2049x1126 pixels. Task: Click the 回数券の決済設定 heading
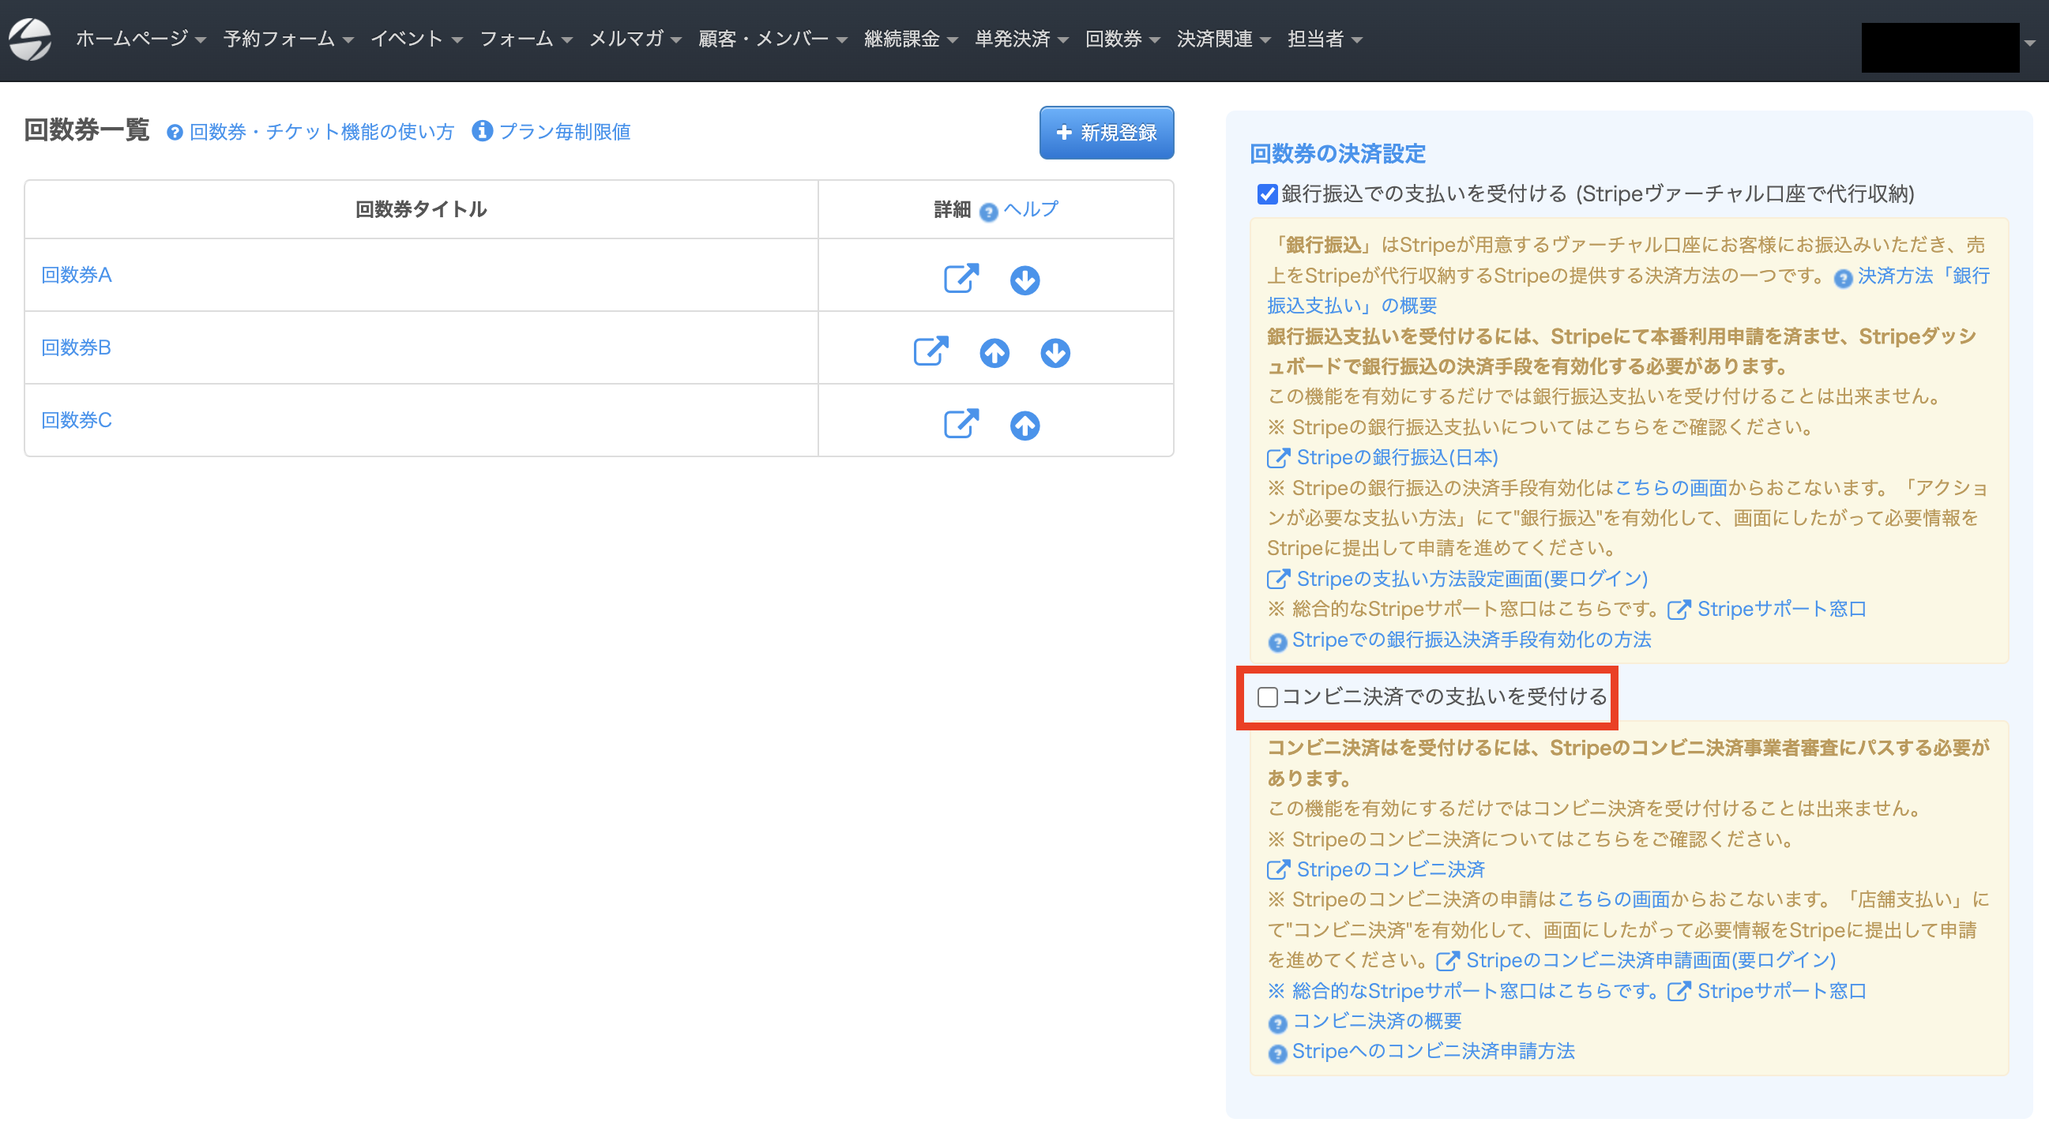pos(1338,153)
